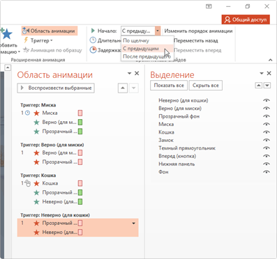Bring object forward arrow in Выделение pane
Image resolution: width=277 pixels, height=259 pixels.
[259, 86]
